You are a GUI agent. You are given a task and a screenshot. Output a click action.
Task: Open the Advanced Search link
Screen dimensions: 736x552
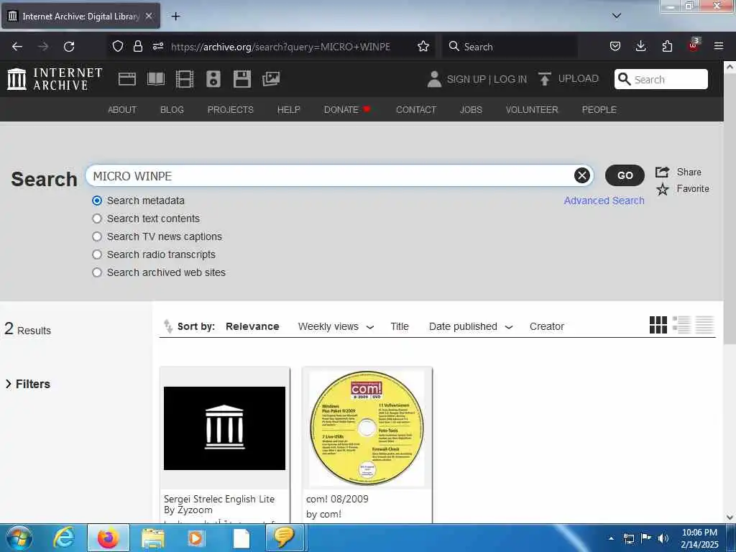pyautogui.click(x=604, y=201)
